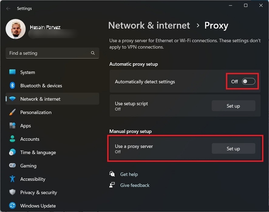The height and width of the screenshot is (212, 269).
Task: Click Set up for Use a proxy server
Action: point(233,148)
